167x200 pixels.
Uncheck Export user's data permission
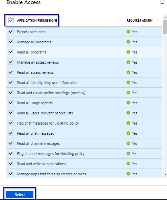(11, 31)
